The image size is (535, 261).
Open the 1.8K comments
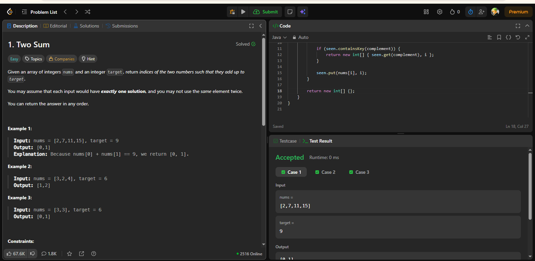pyautogui.click(x=49, y=253)
